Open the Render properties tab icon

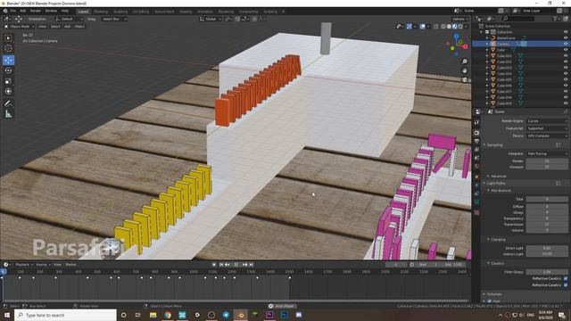point(476,133)
